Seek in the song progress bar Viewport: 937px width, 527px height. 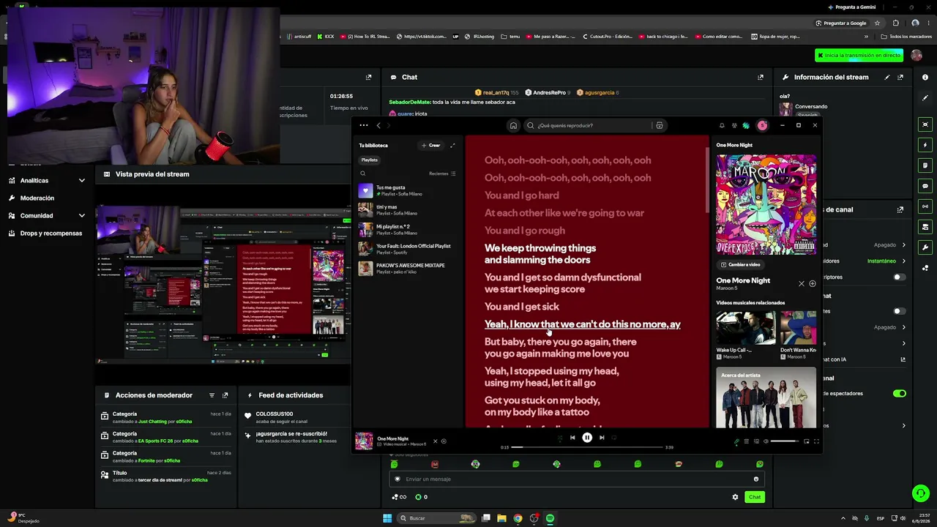pyautogui.click(x=588, y=447)
